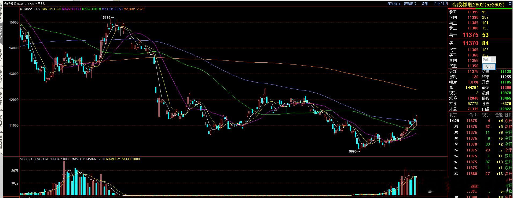Image resolution: width=513 pixels, height=198 pixels.
Task: Click the 买四 price 11355
Action: (473, 60)
